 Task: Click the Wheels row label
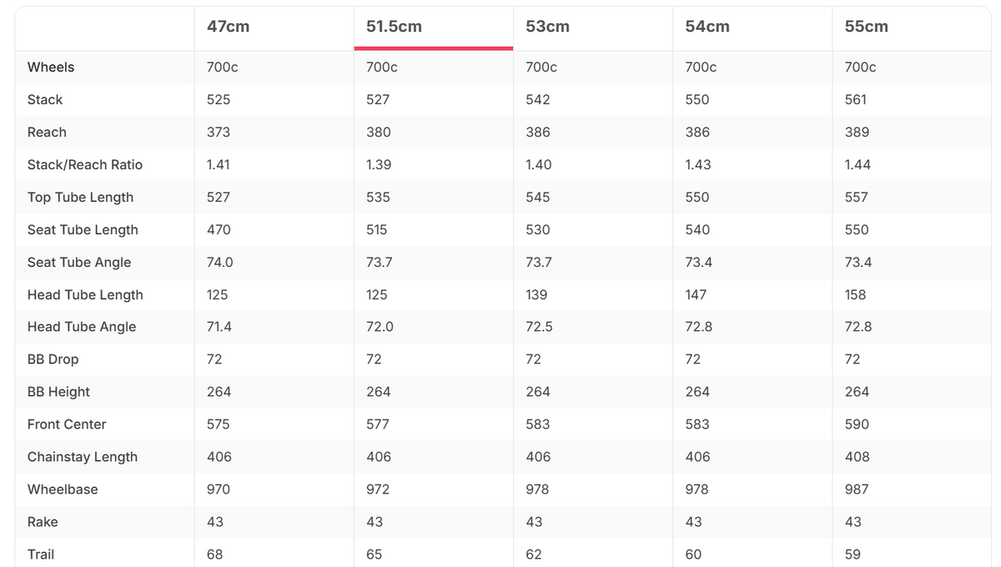click(x=51, y=67)
